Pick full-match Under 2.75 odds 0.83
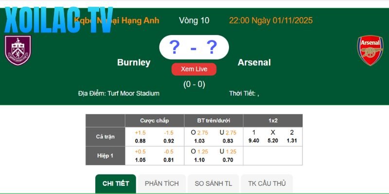 click(228, 141)
